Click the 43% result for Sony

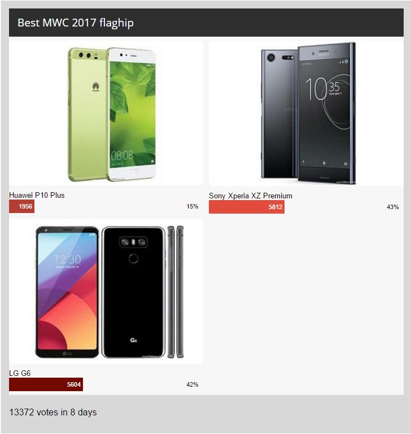[x=393, y=207]
